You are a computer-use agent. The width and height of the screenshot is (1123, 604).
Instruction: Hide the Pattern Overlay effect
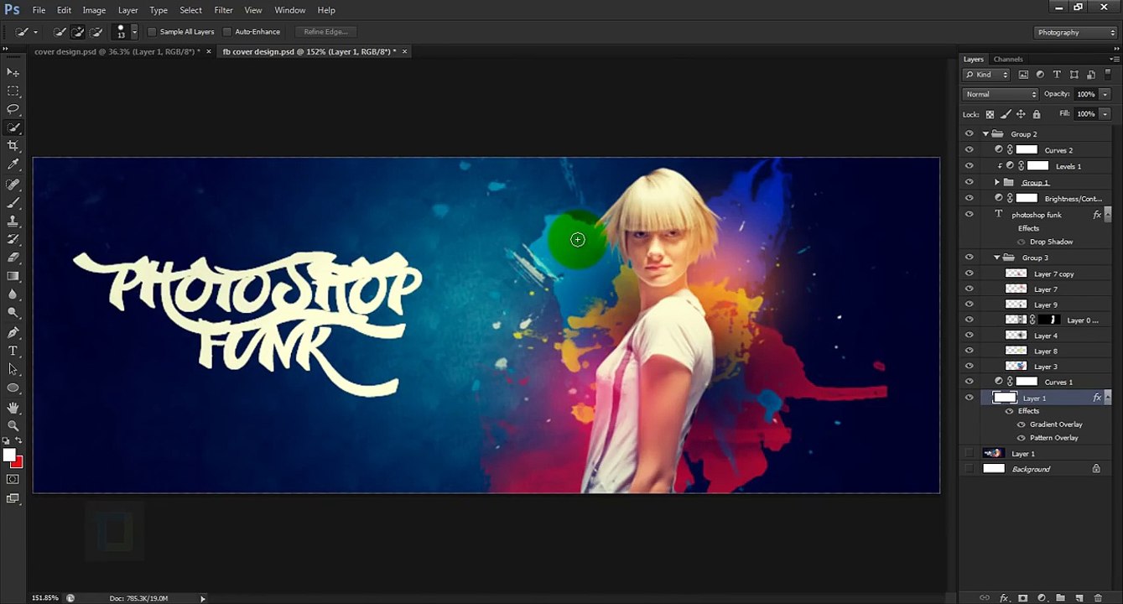(x=1022, y=438)
